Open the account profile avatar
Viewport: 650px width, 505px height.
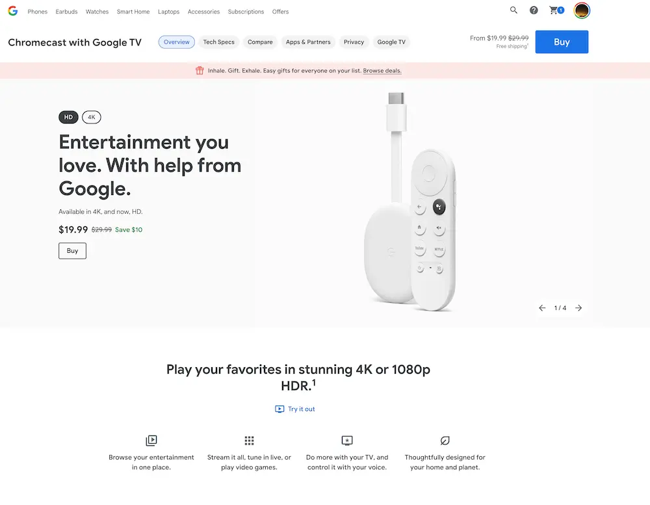click(582, 11)
